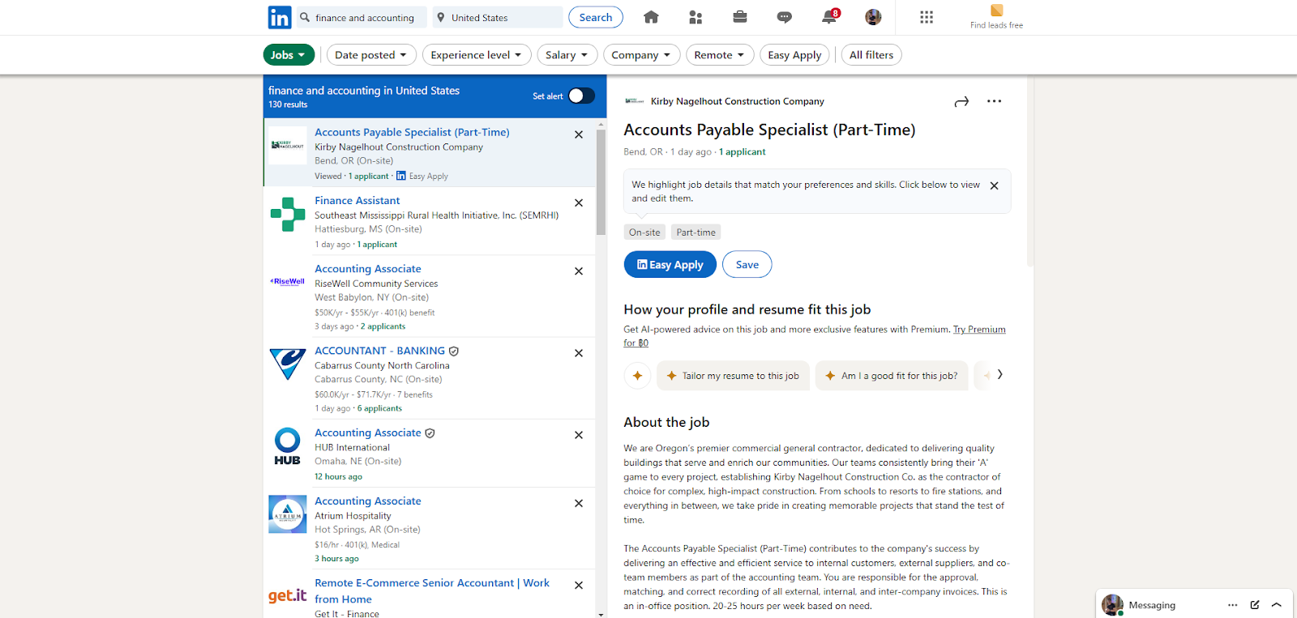Image resolution: width=1297 pixels, height=618 pixels.
Task: Click the HUB International logo
Action: pyautogui.click(x=288, y=447)
